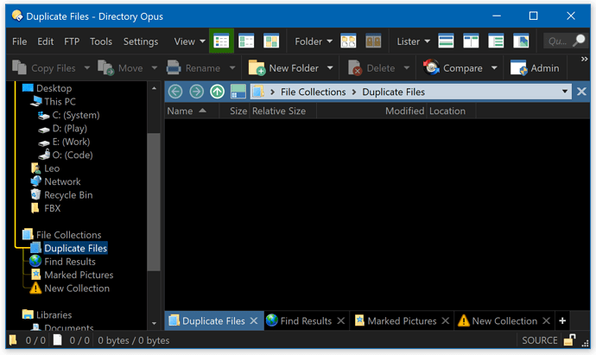Add a new folder tab

click(x=562, y=320)
